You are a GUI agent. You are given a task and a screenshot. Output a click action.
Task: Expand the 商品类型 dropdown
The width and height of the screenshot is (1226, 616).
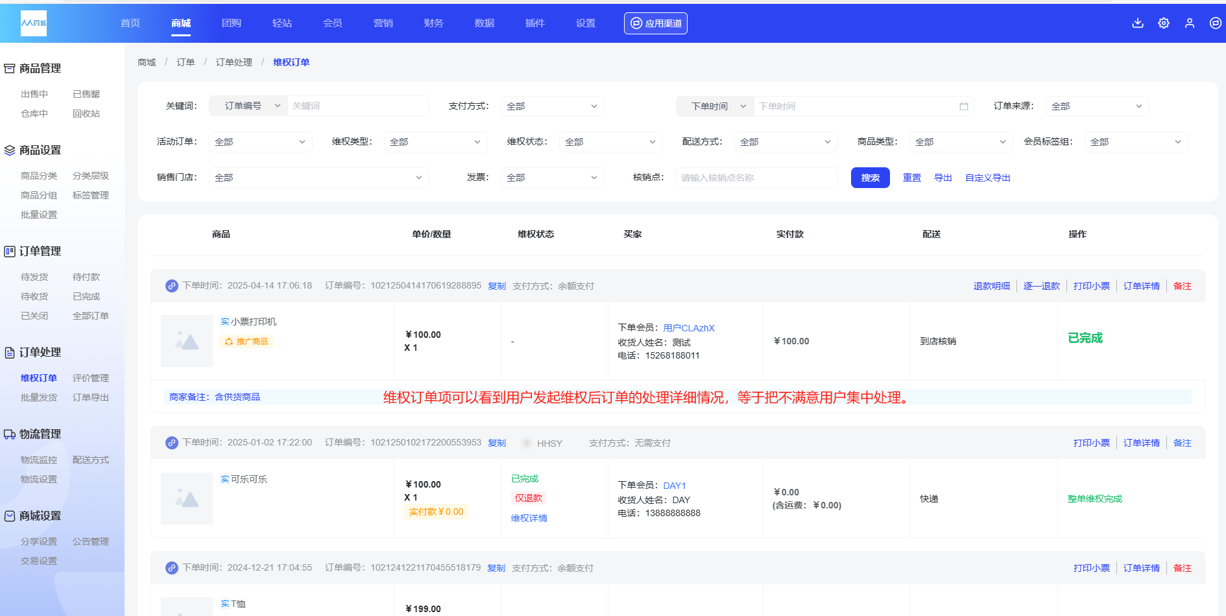[961, 142]
